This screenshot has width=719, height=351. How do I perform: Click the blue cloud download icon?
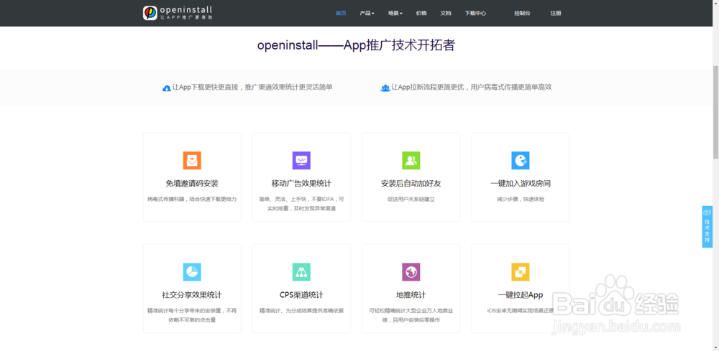167,88
